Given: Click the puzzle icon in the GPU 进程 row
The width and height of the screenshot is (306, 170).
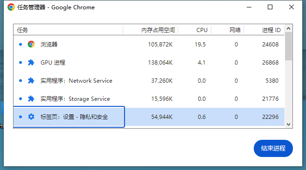Looking at the screenshot, I should pyautogui.click(x=31, y=62).
